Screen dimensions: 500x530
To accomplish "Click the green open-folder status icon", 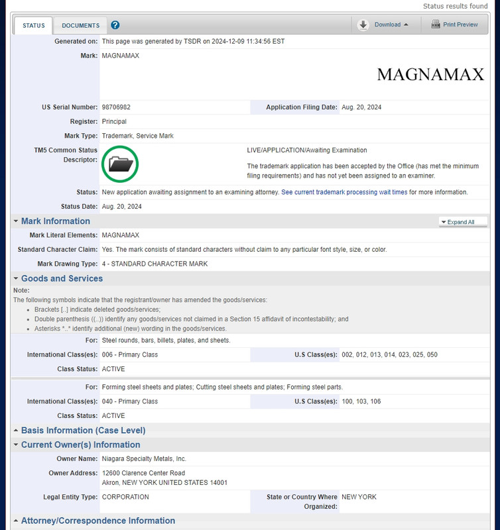I will click(x=120, y=164).
